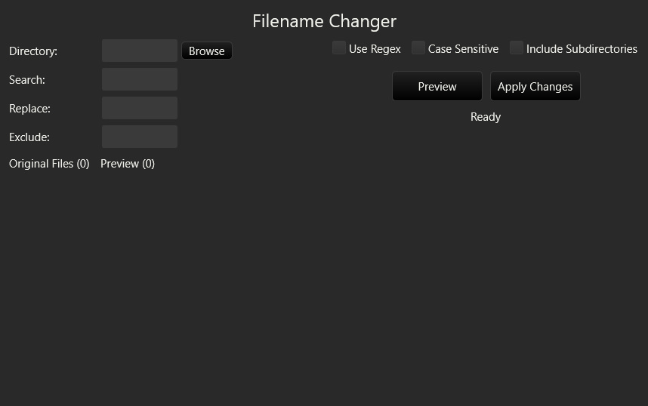This screenshot has height=406, width=648.
Task: Click inside the Exclude input box
Action: [140, 137]
